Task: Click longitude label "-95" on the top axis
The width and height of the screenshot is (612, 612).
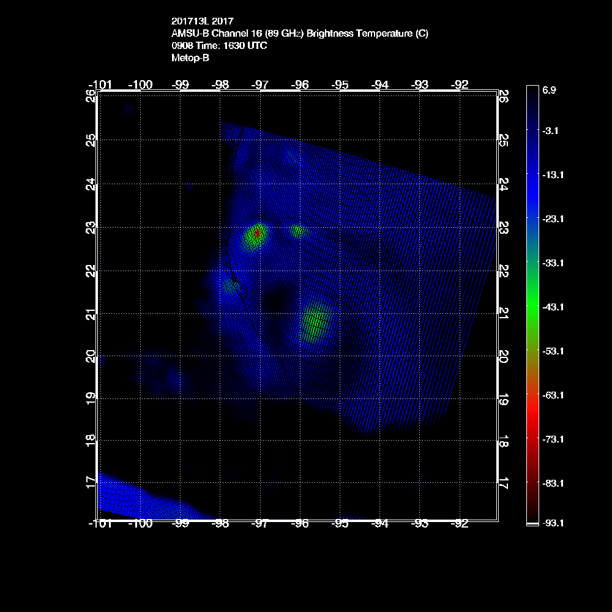Action: [340, 84]
